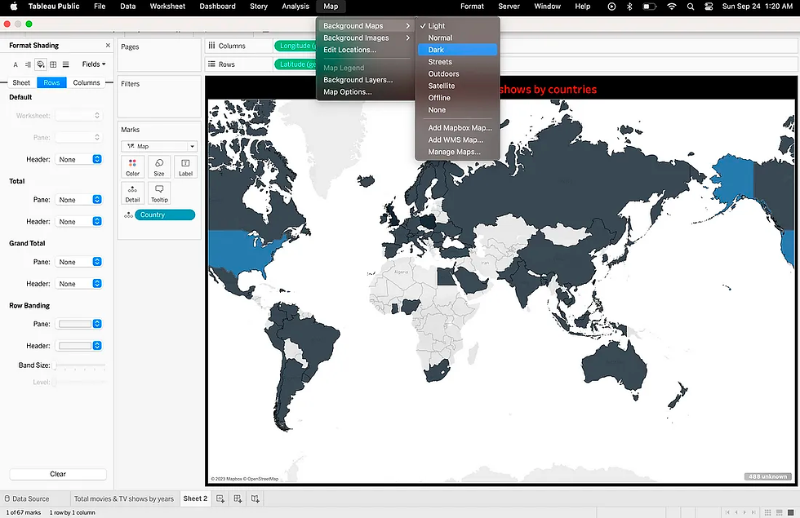Viewport: 800px width, 518px height.
Task: Click the Country pill on Marks
Action: coord(165,215)
